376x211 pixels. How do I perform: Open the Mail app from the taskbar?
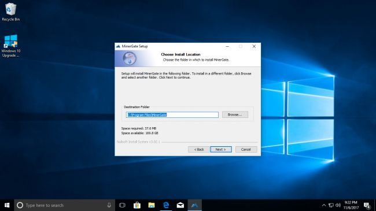click(180, 205)
